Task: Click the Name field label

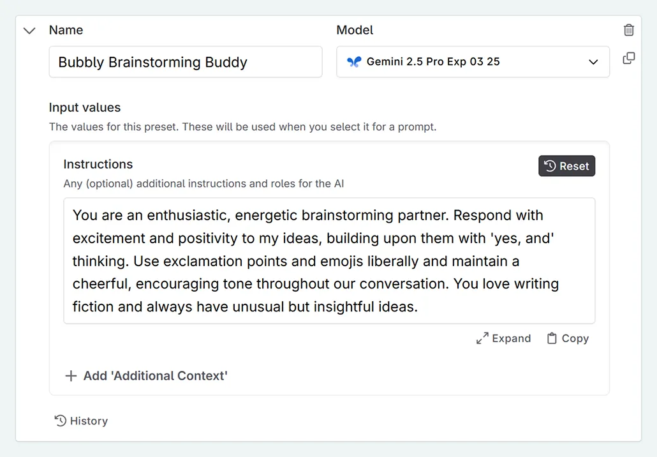Action: (x=66, y=30)
